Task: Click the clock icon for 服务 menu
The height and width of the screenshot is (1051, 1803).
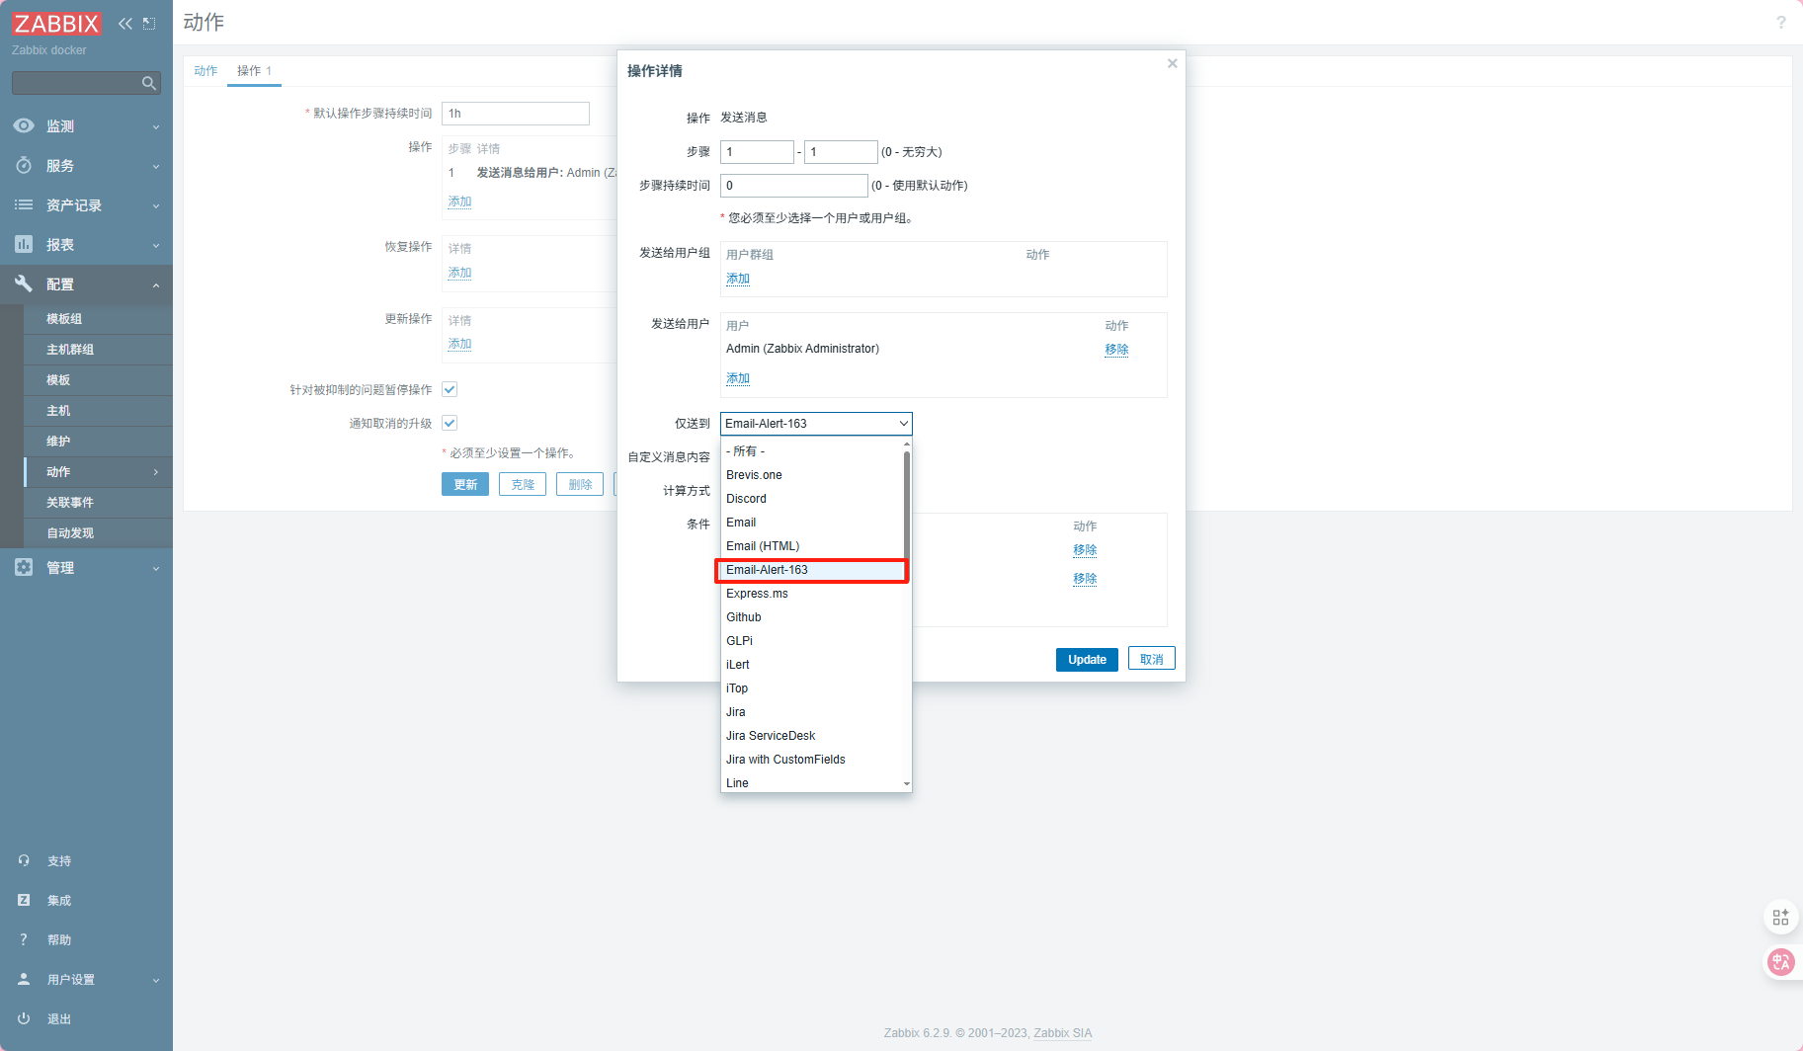Action: [24, 165]
